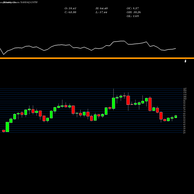Click the orange horizontal divider bar

tap(97, 58)
